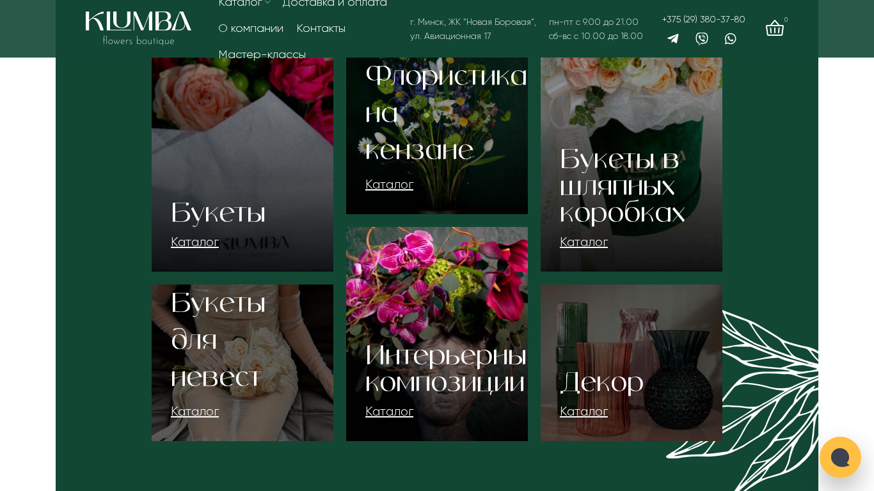Open the Мастер-классы menu item

click(262, 54)
